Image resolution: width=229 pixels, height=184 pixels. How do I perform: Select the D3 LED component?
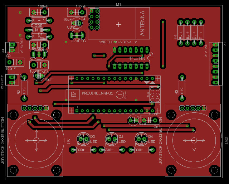(84, 139)
